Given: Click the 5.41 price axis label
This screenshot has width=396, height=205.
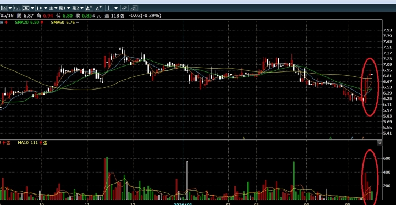Looking at the screenshot, I should pyautogui.click(x=387, y=133).
